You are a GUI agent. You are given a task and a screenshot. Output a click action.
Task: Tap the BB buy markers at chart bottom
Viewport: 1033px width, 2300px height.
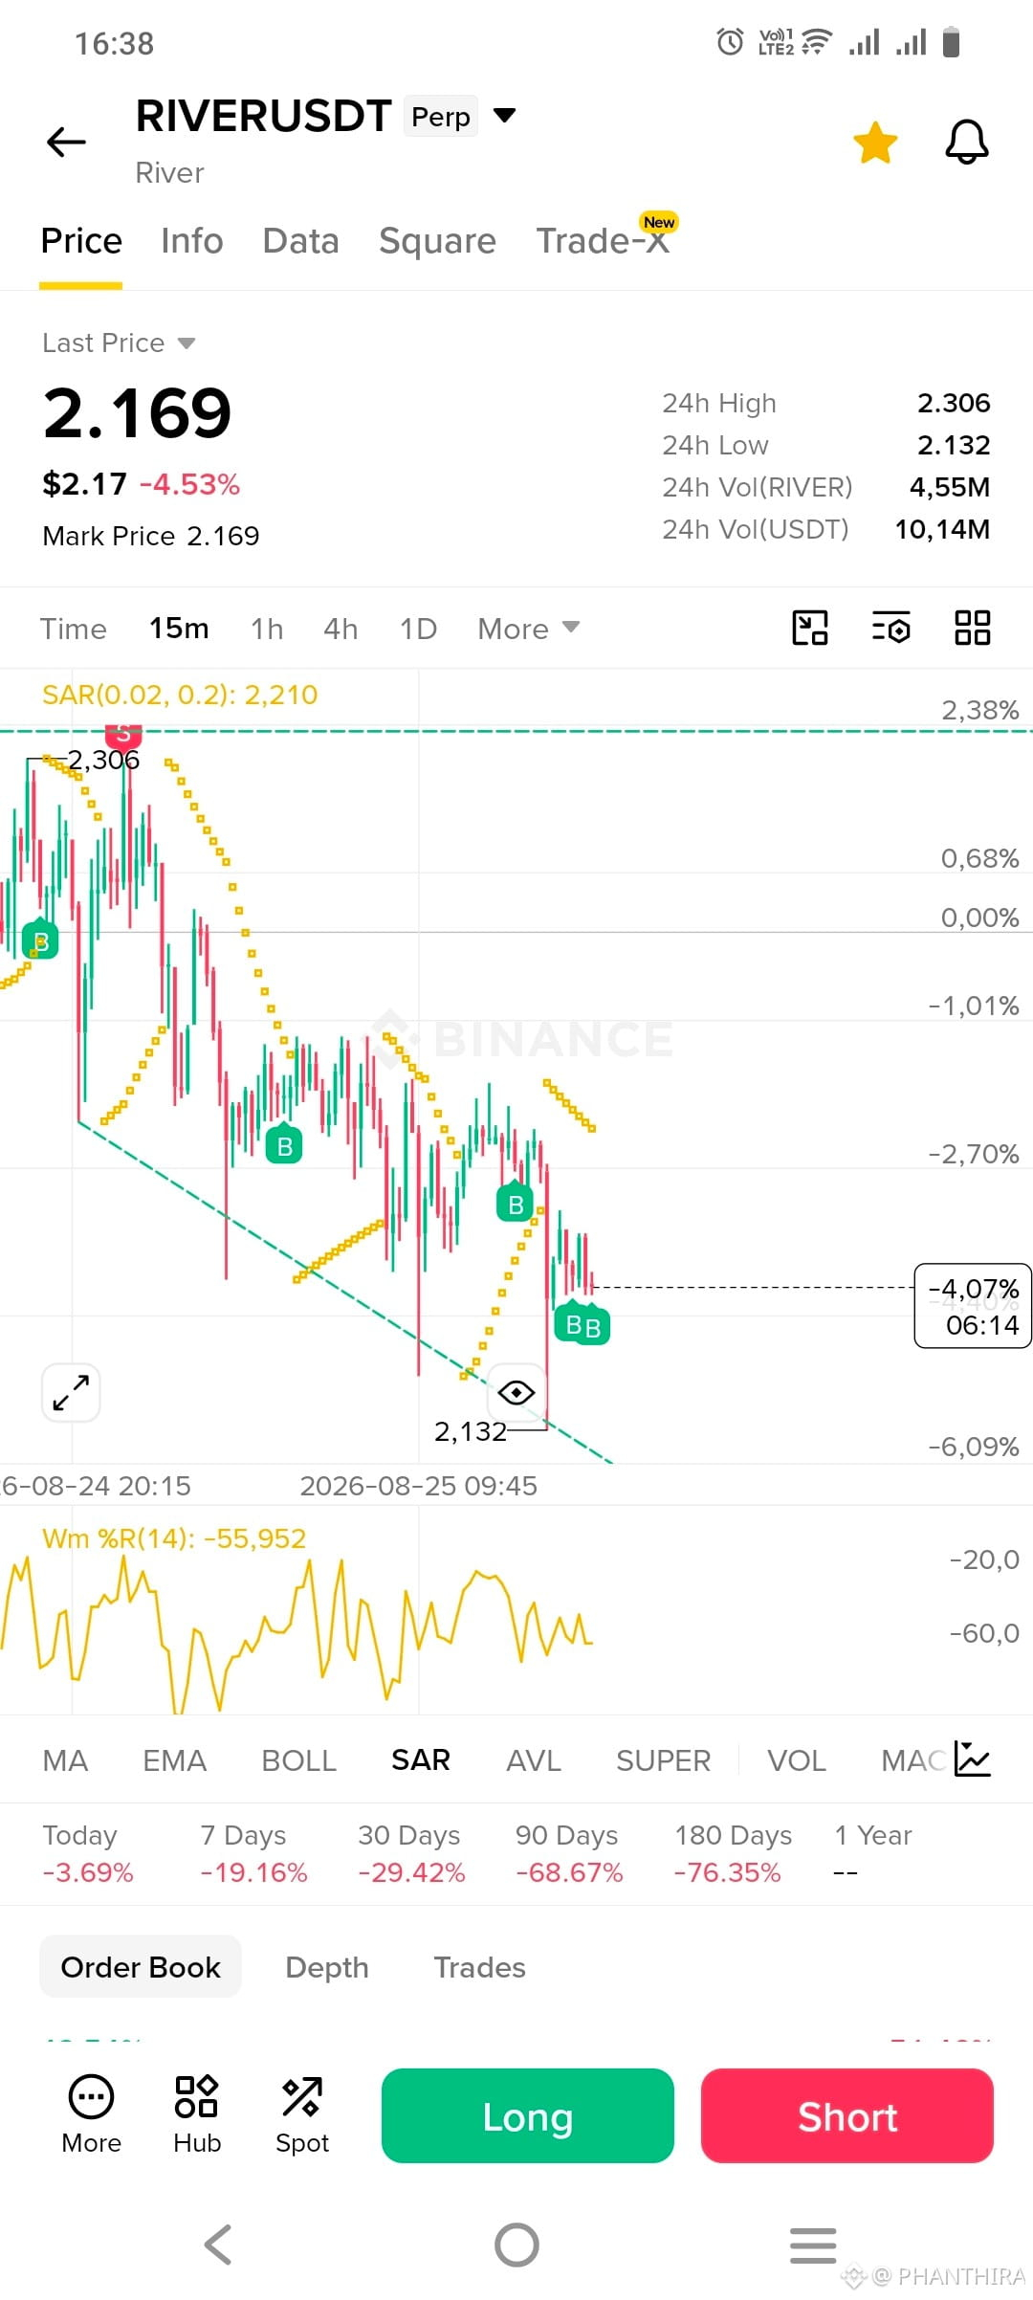tap(582, 1325)
